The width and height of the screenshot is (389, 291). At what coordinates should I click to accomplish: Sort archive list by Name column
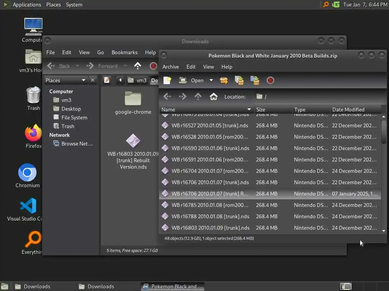[x=206, y=110]
